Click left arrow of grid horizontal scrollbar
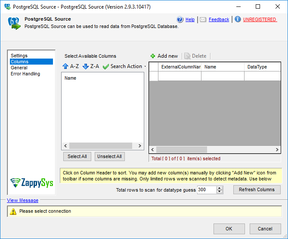Viewport: 288px width, 239px height. coord(153,149)
